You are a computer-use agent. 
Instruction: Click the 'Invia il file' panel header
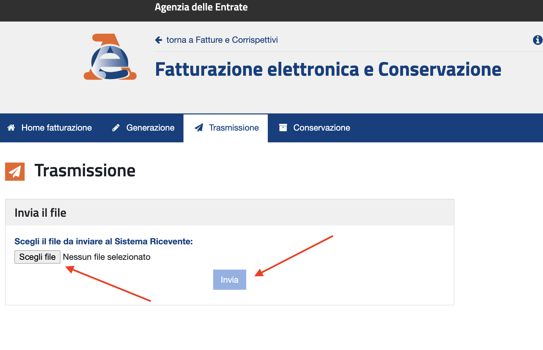pyautogui.click(x=230, y=213)
